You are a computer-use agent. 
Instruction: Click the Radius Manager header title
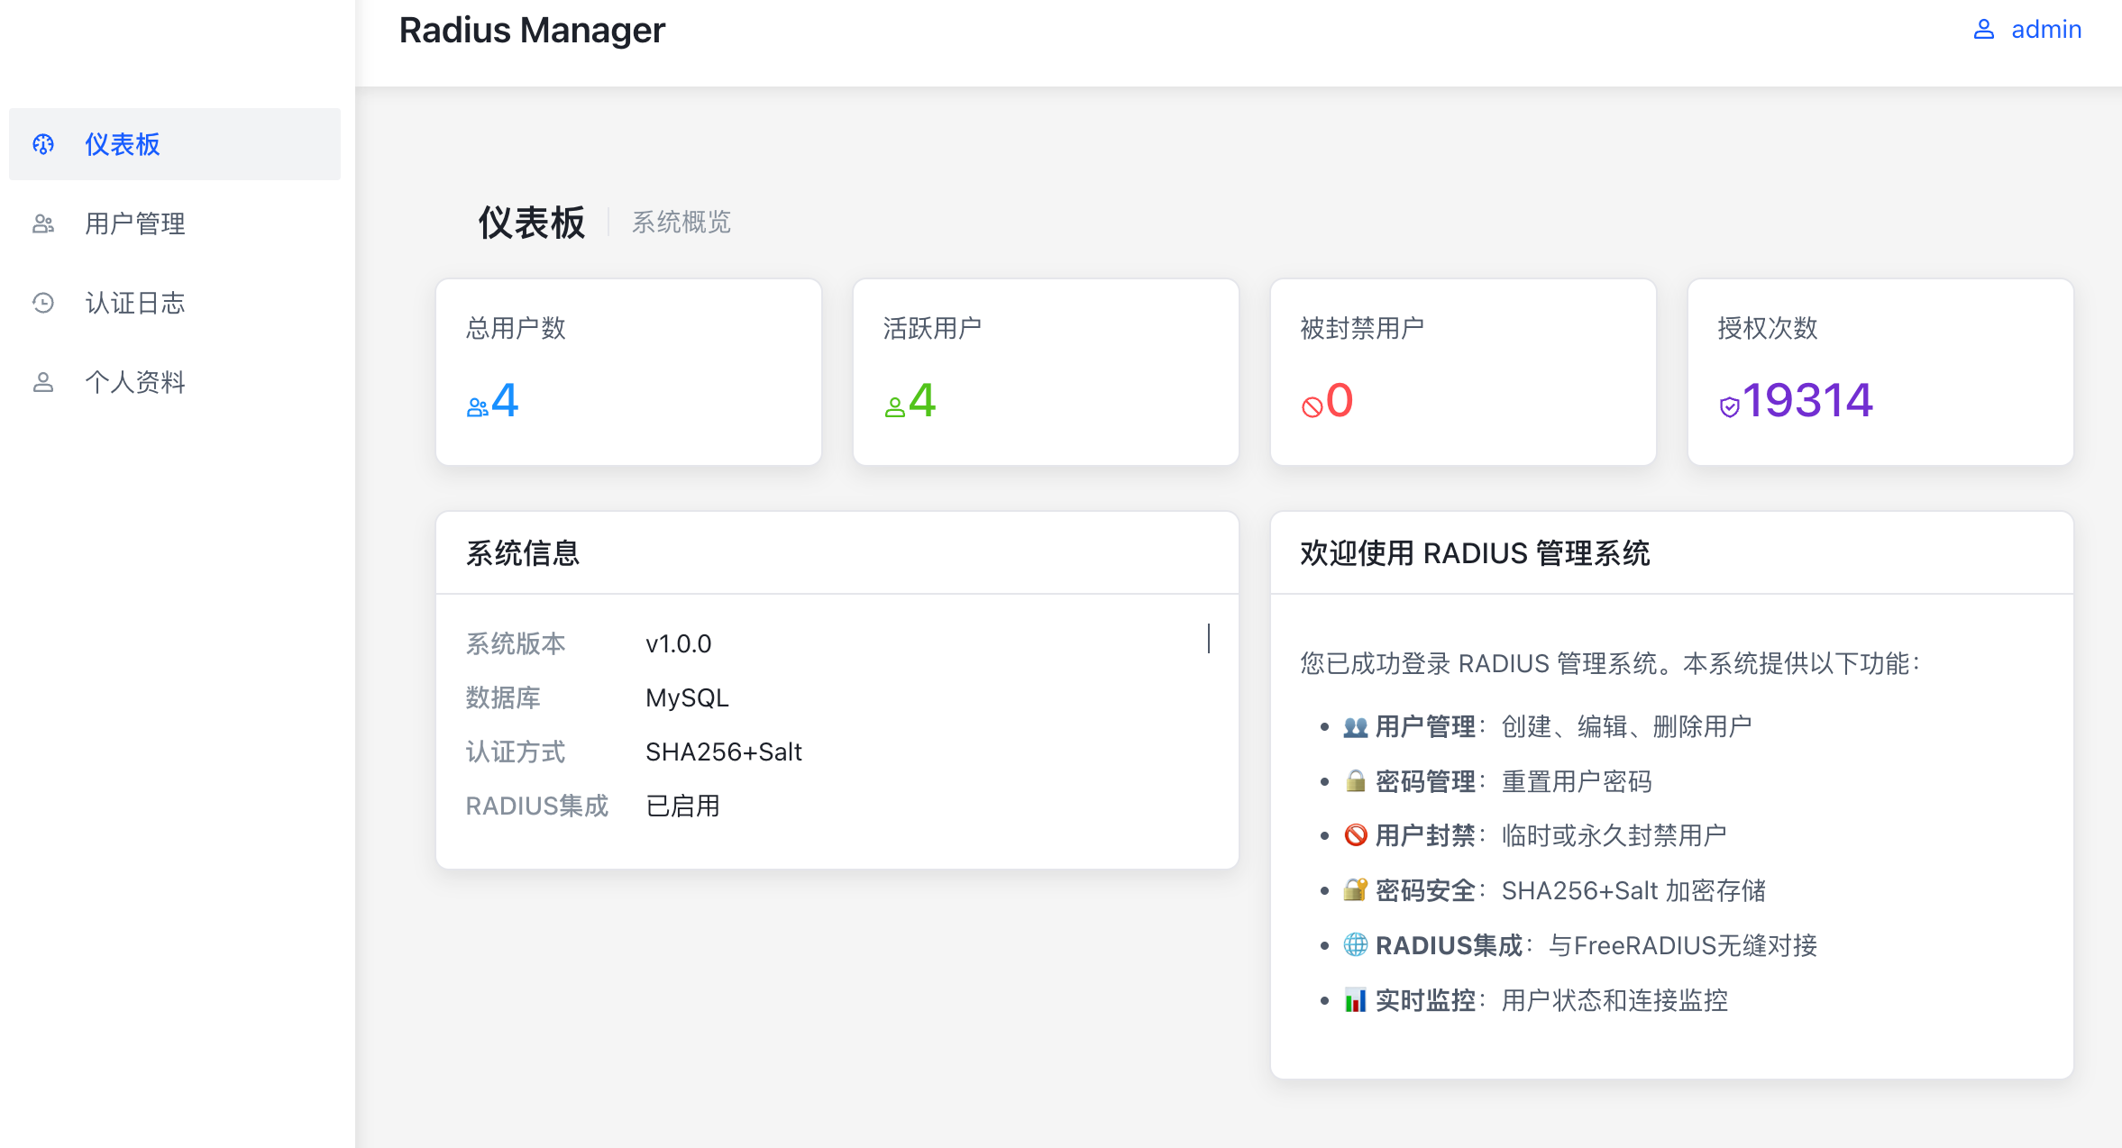[532, 31]
